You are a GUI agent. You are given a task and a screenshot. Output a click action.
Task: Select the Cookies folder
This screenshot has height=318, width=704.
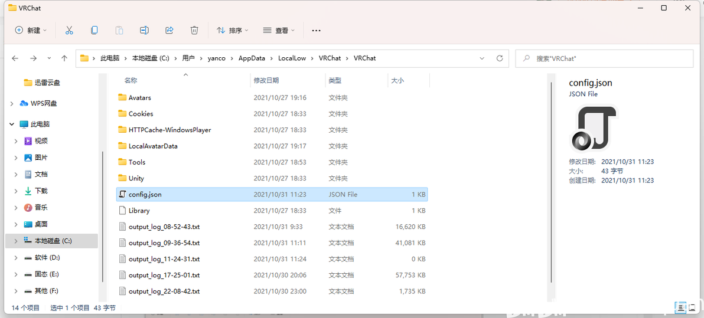pyautogui.click(x=272, y=113)
